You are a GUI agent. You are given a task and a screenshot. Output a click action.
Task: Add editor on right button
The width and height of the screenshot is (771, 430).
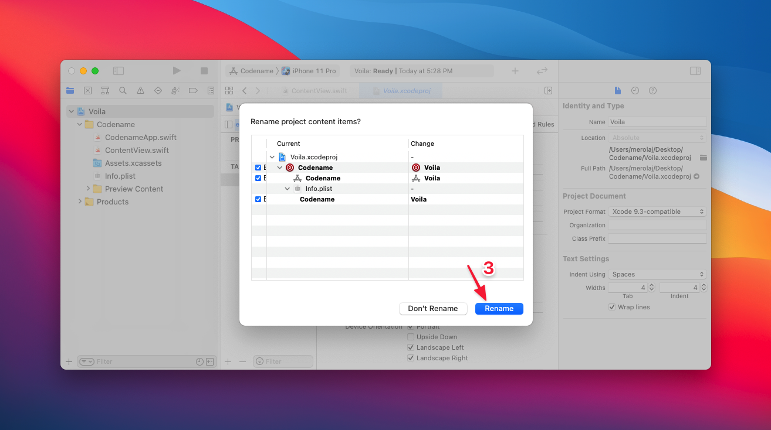coord(548,91)
